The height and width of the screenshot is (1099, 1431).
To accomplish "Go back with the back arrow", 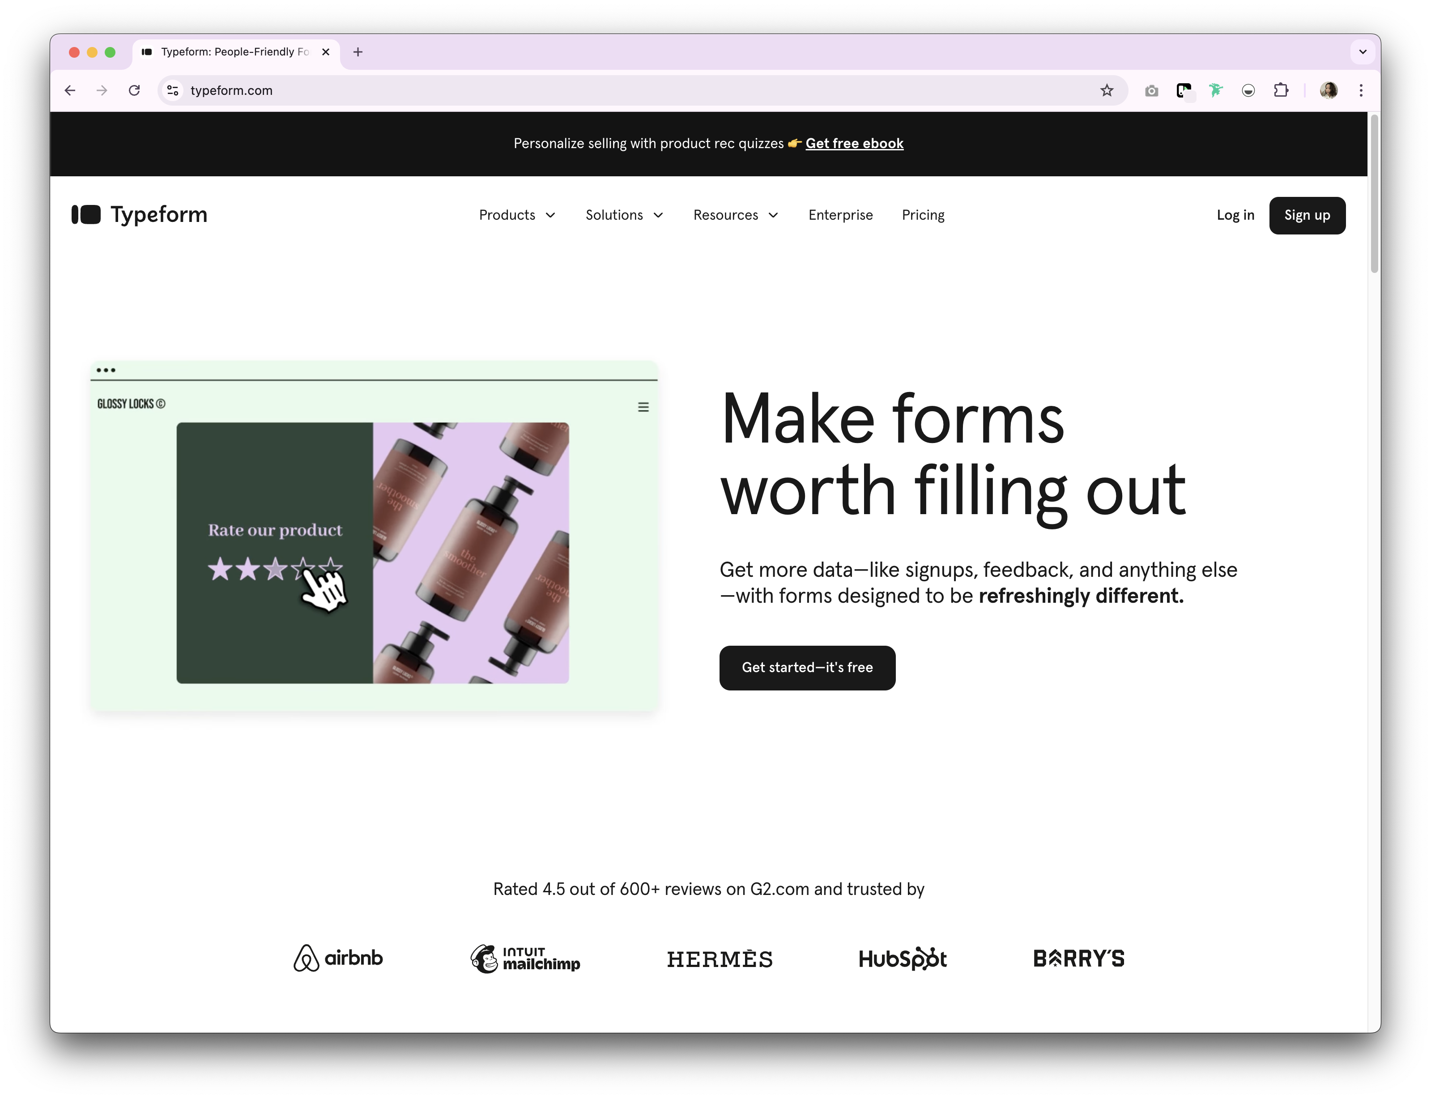I will (x=70, y=90).
